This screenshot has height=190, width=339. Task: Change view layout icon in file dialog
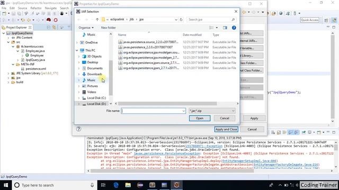pos(211,27)
